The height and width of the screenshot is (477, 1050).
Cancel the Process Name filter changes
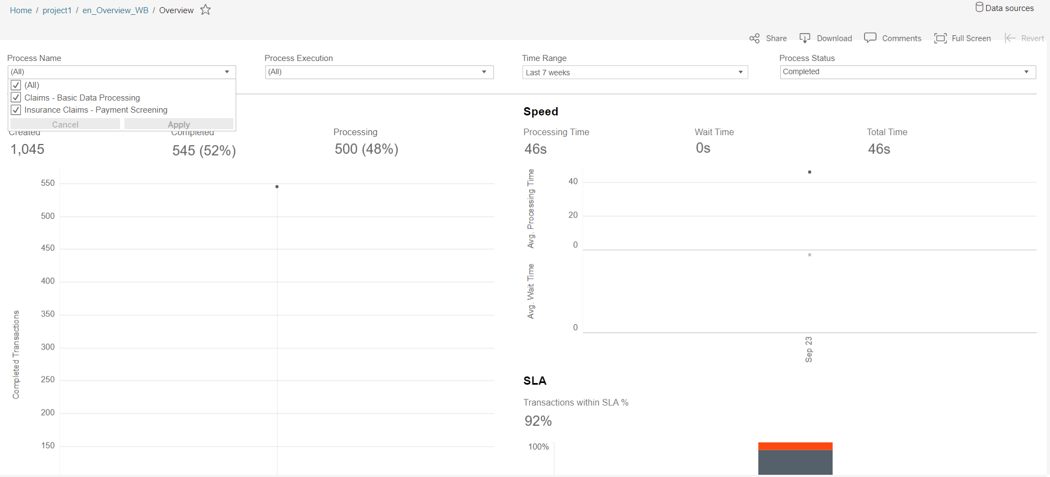coord(65,124)
